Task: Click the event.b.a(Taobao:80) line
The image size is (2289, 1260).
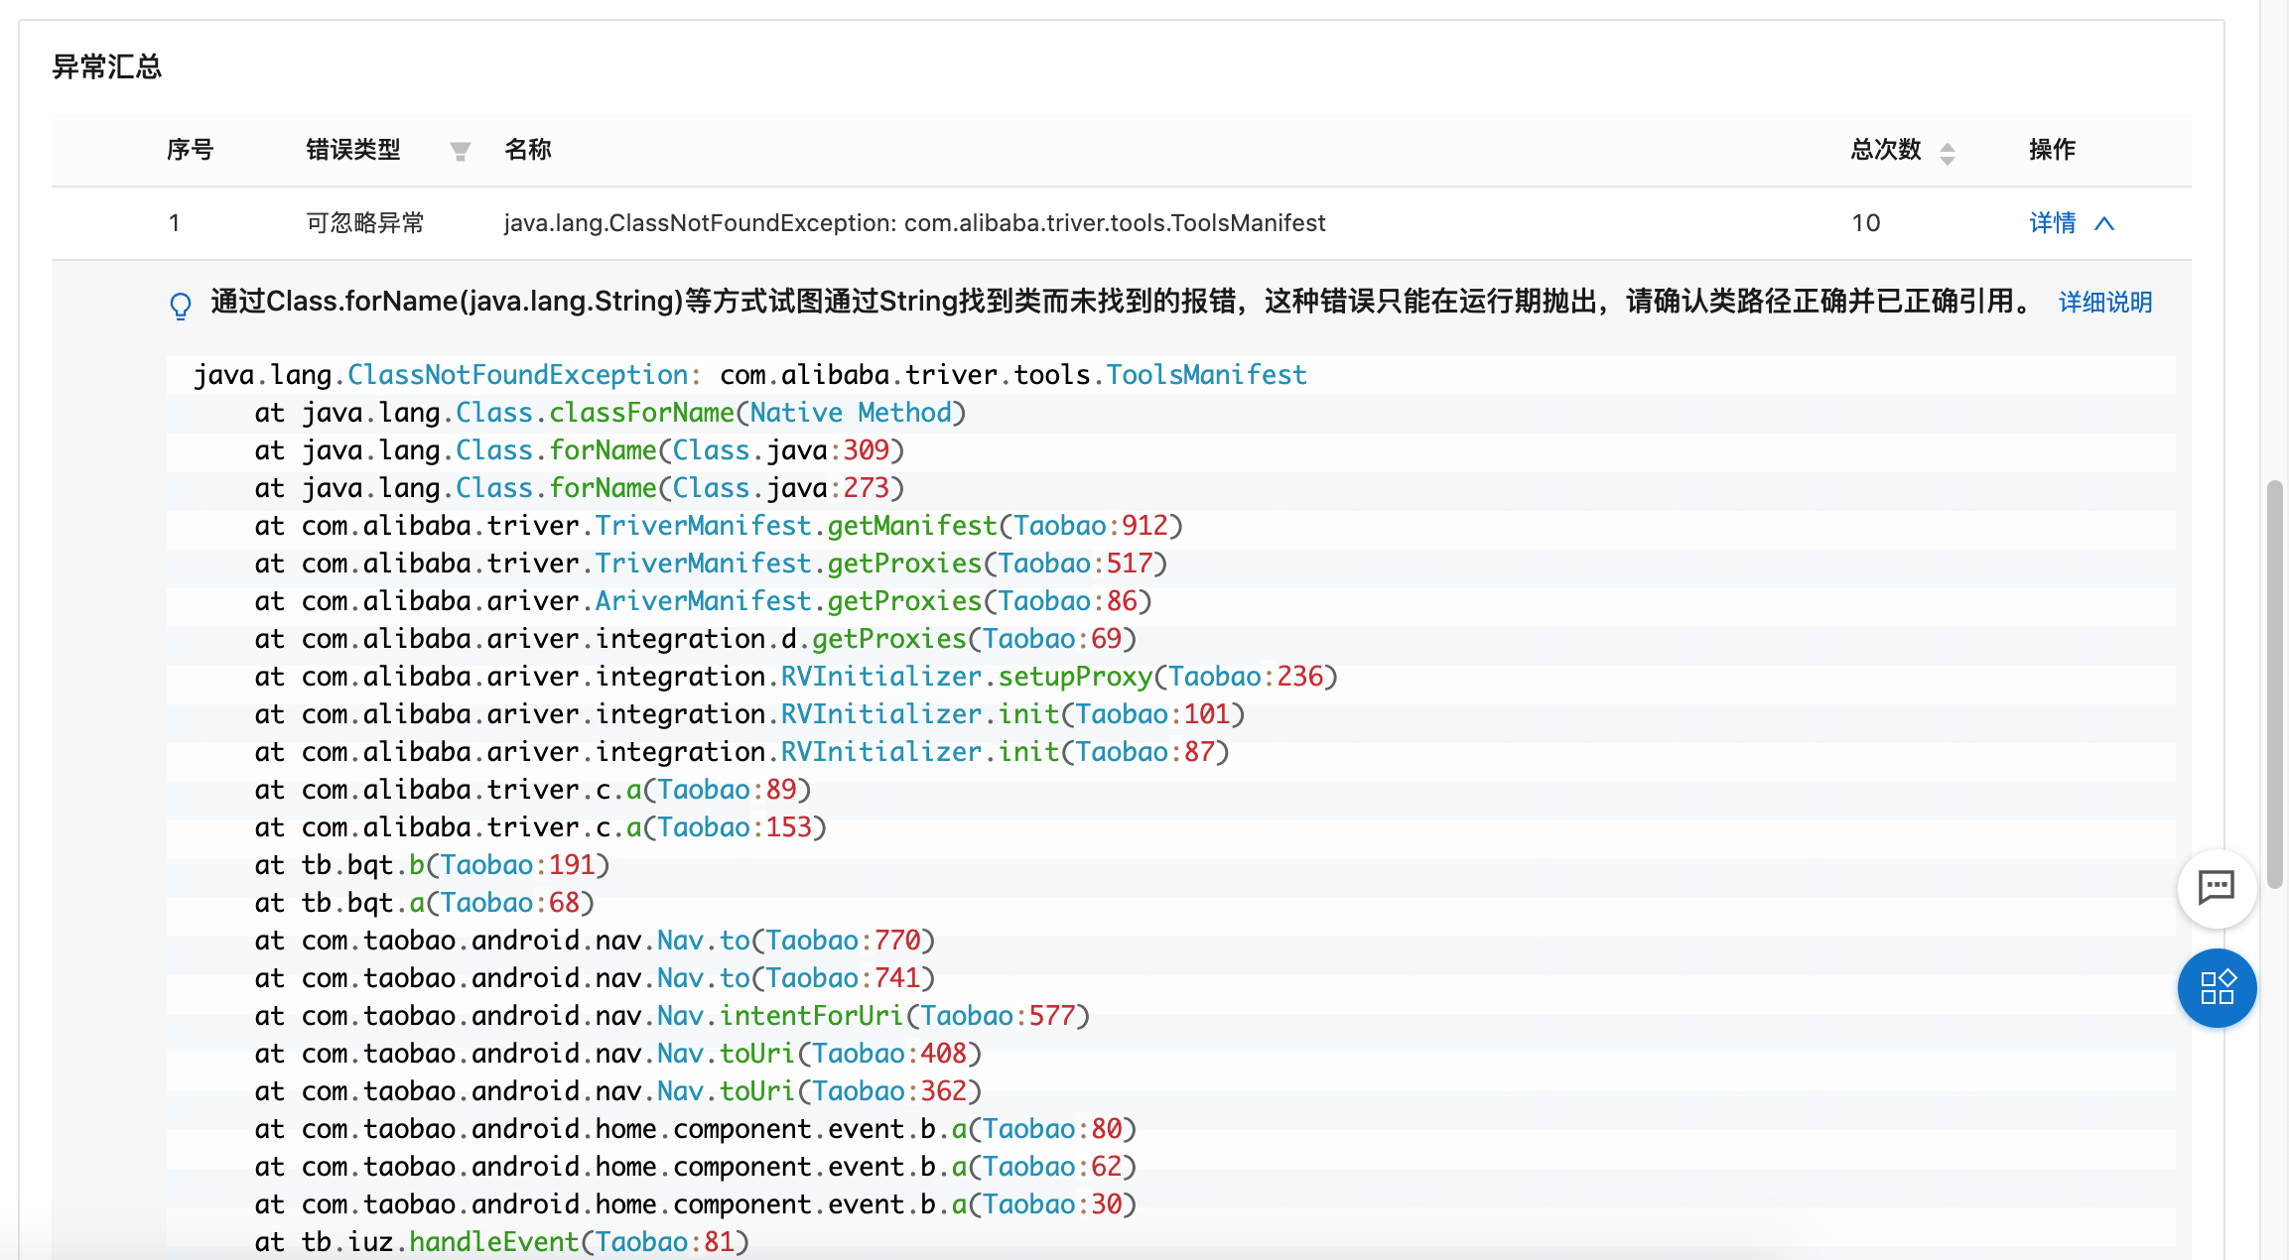Action: 695,1129
